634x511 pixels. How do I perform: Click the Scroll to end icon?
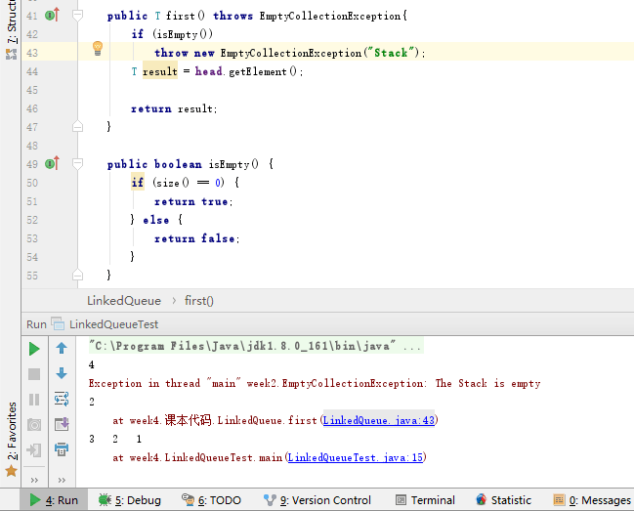[x=62, y=424]
